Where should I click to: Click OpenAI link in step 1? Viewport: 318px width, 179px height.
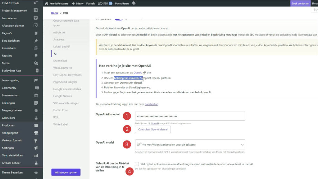(138, 73)
